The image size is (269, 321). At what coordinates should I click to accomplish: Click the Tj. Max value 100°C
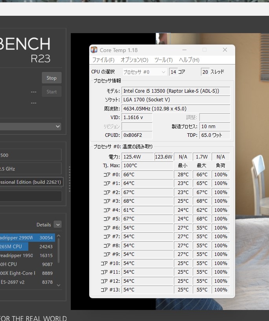(x=147, y=165)
